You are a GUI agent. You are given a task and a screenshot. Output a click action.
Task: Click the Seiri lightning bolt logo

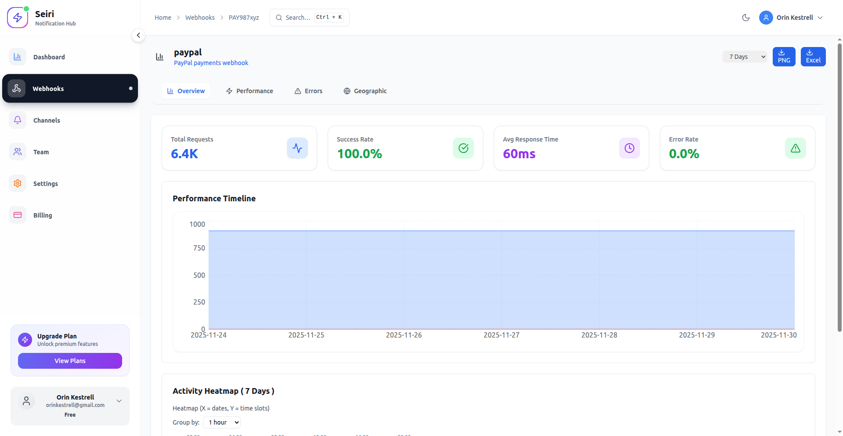17,17
